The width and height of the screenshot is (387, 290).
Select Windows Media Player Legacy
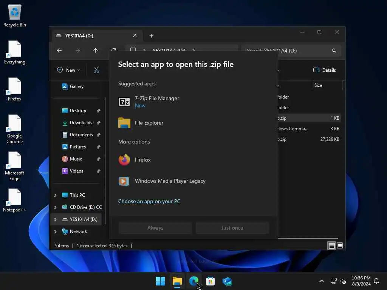click(x=193, y=181)
